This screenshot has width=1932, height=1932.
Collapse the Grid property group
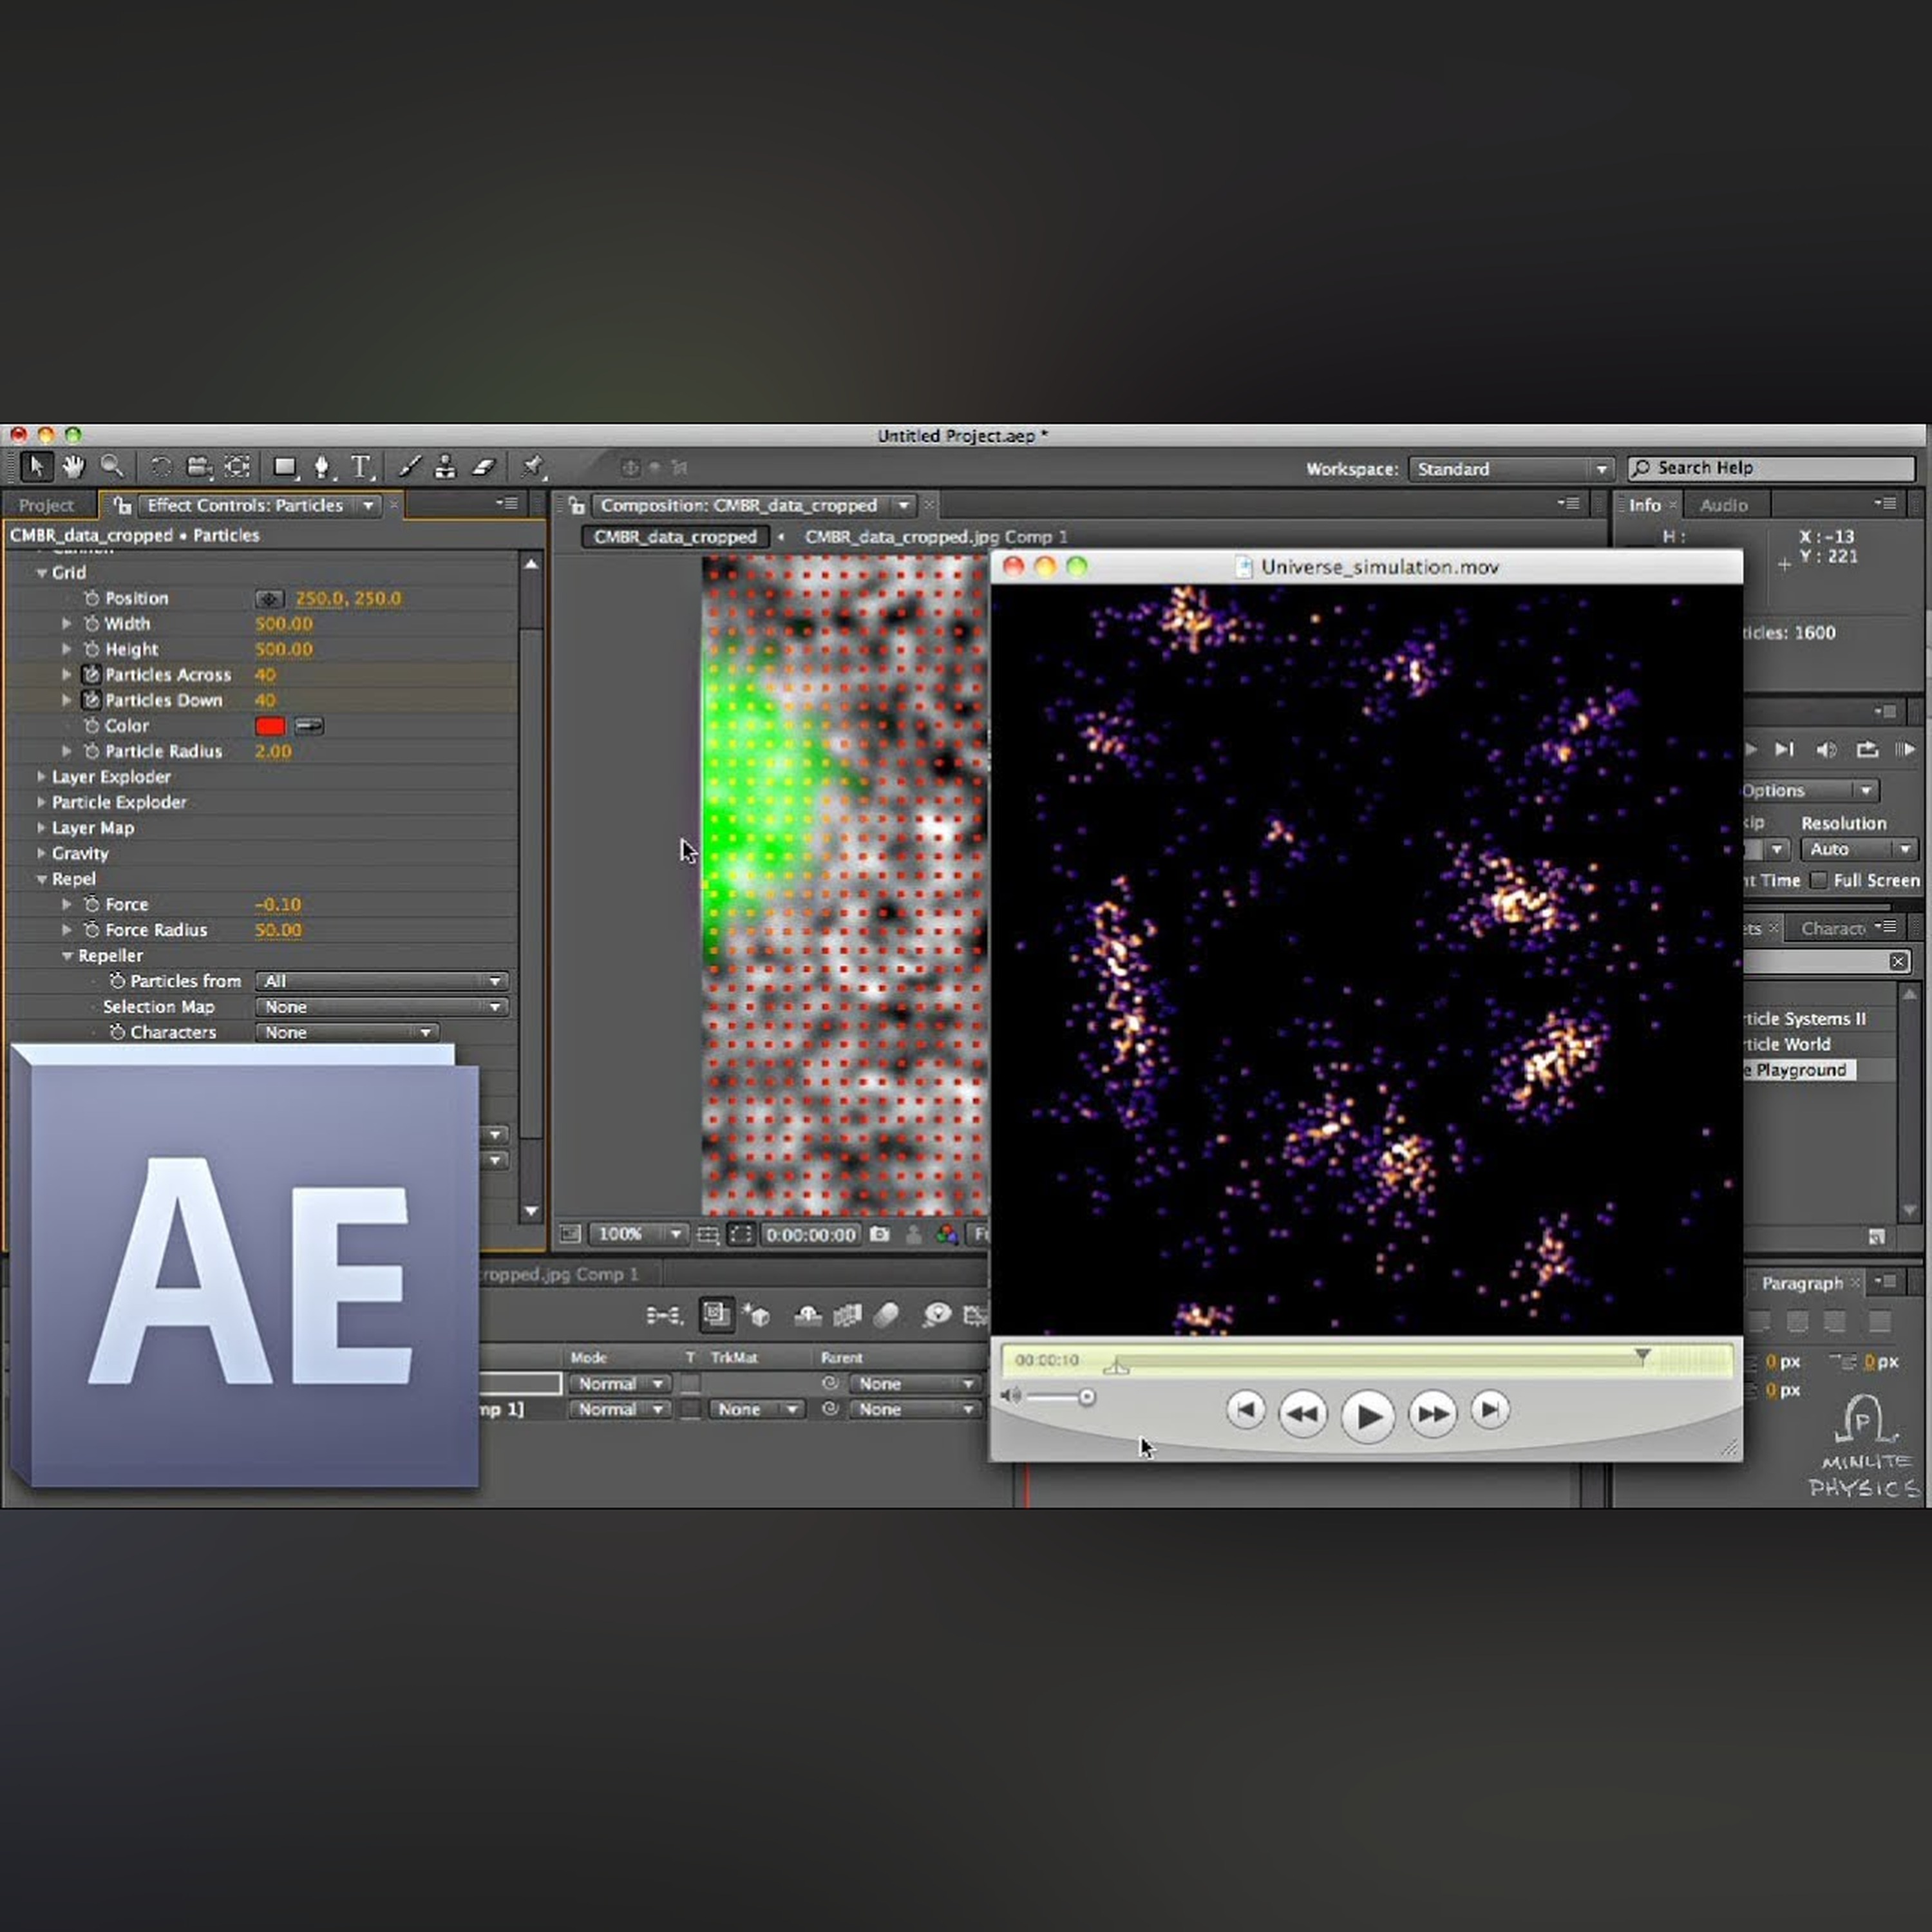point(42,573)
